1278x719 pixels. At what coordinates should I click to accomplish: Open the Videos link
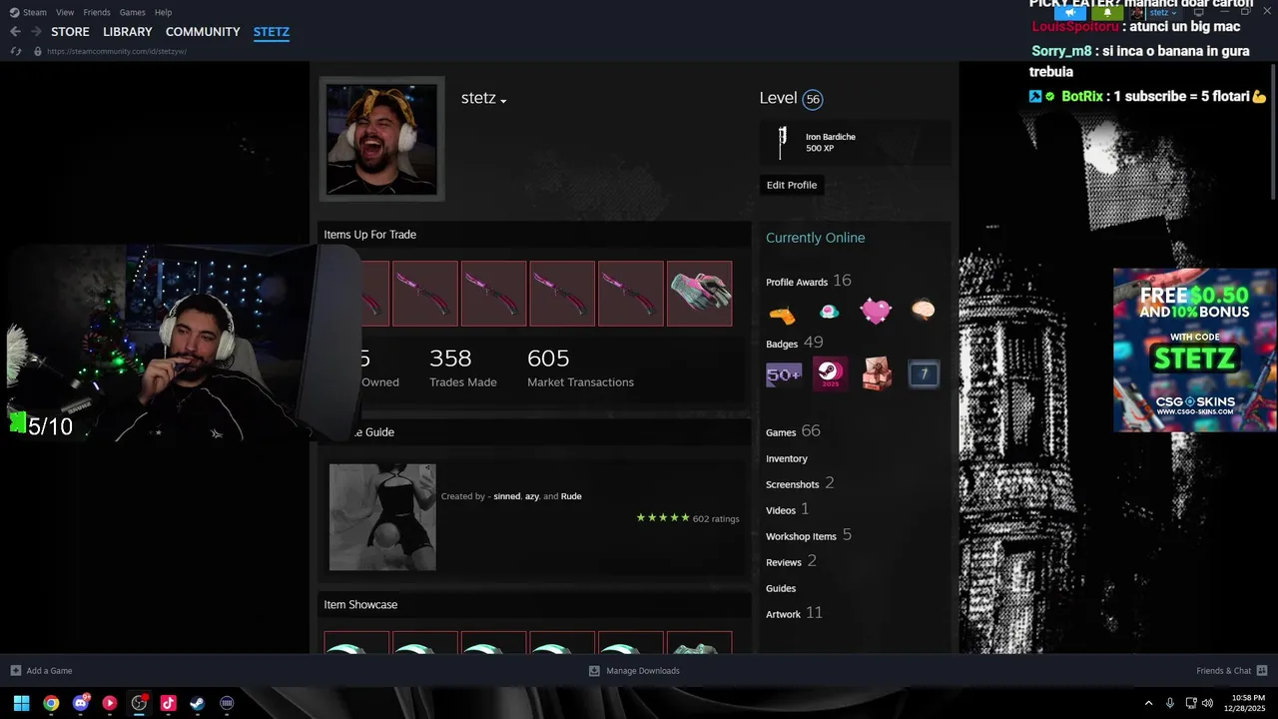click(x=781, y=510)
